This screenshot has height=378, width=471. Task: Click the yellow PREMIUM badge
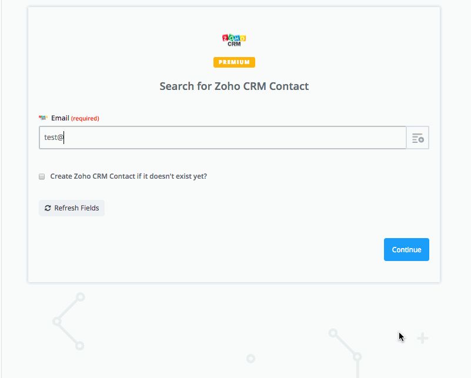234,62
